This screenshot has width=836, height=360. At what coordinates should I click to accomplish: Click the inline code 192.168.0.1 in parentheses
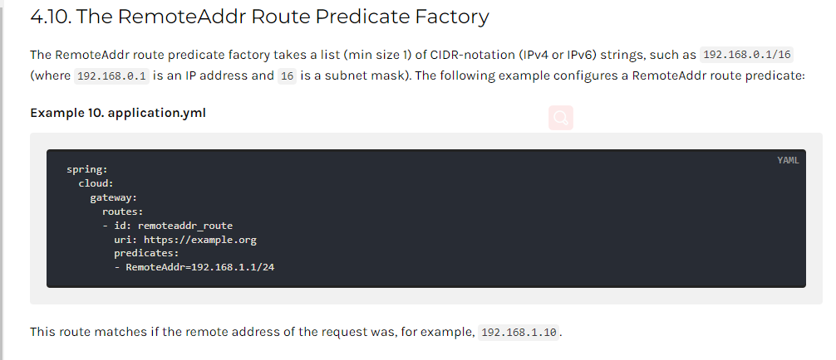pos(111,75)
